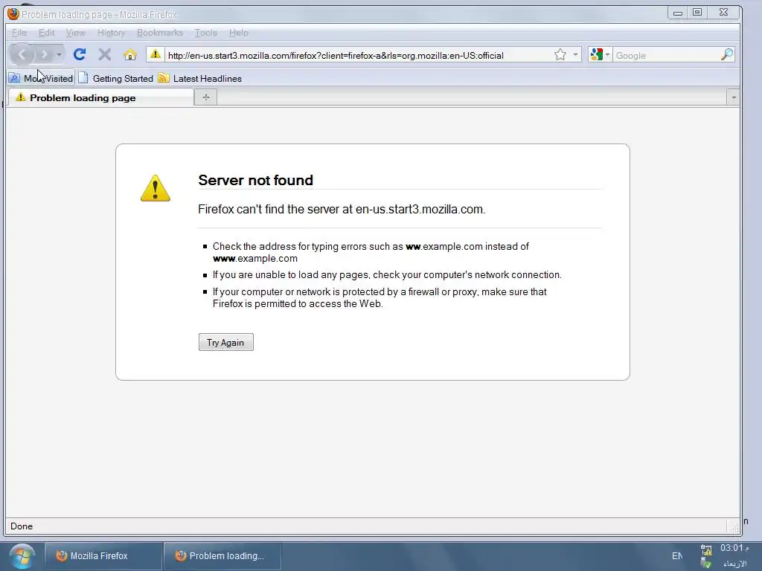The image size is (762, 571).
Task: Minimize the Firefox window
Action: (x=678, y=13)
